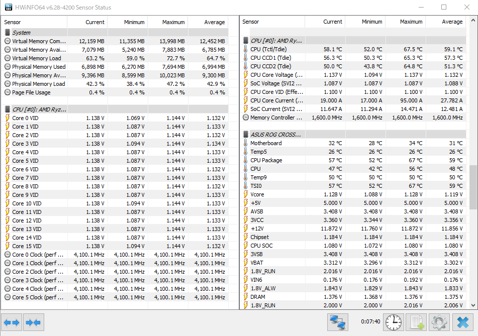Select the AVSB voltage row

354,211
